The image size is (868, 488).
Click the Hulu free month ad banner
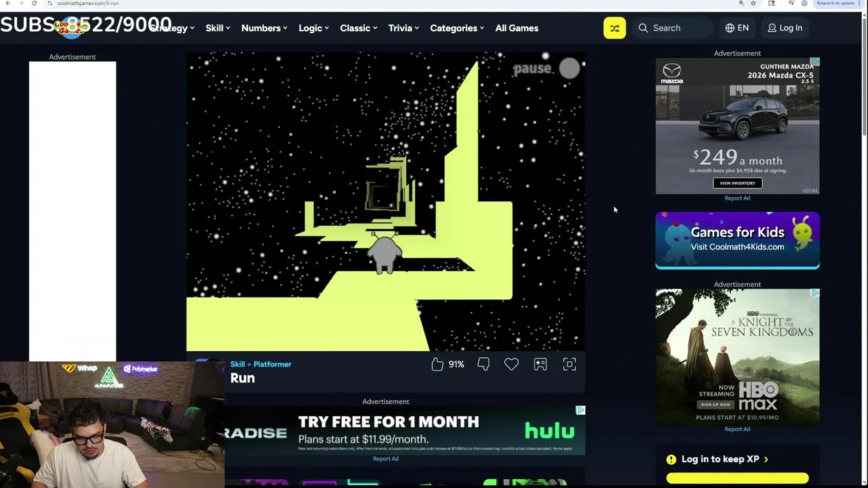tap(405, 430)
